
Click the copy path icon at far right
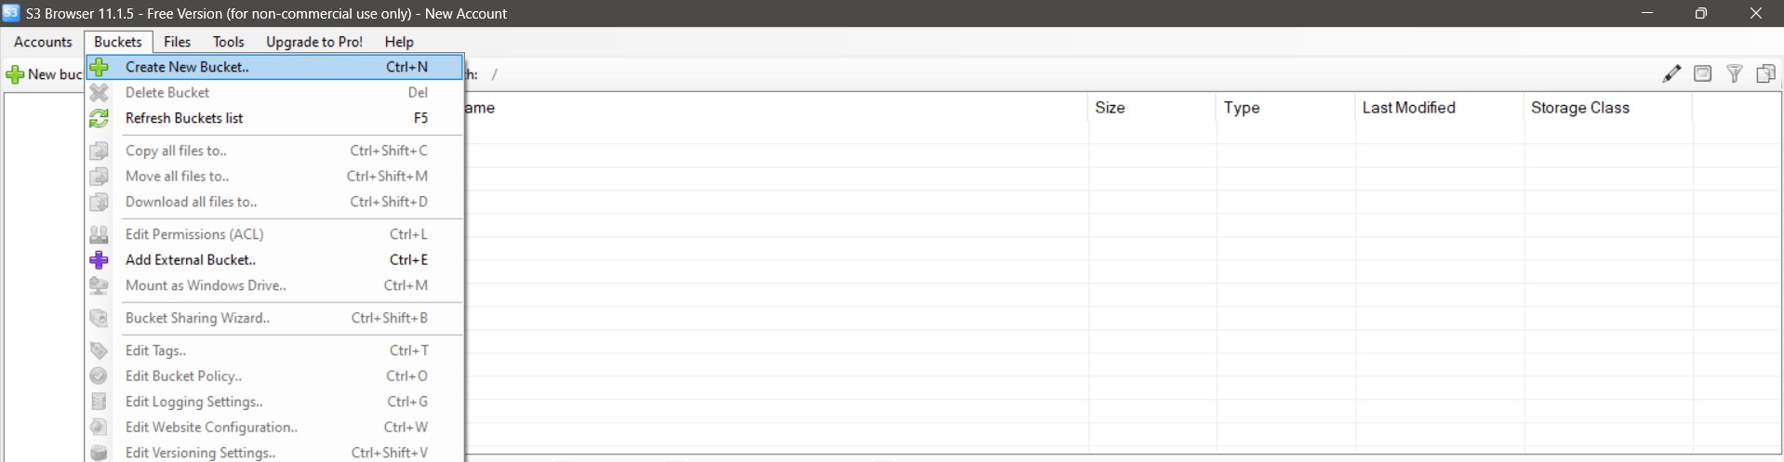click(x=1765, y=74)
